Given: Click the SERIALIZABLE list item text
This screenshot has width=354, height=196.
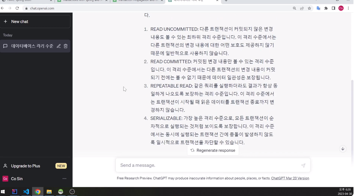Looking at the screenshot, I should tap(212, 130).
